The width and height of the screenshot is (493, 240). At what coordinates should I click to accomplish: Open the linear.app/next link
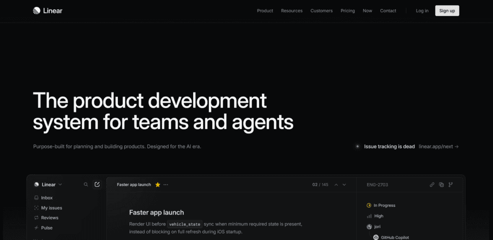(439, 146)
